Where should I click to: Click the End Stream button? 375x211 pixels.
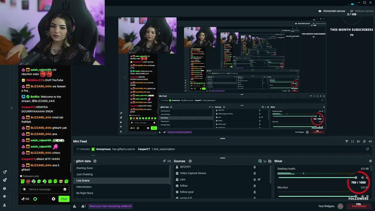point(359,206)
